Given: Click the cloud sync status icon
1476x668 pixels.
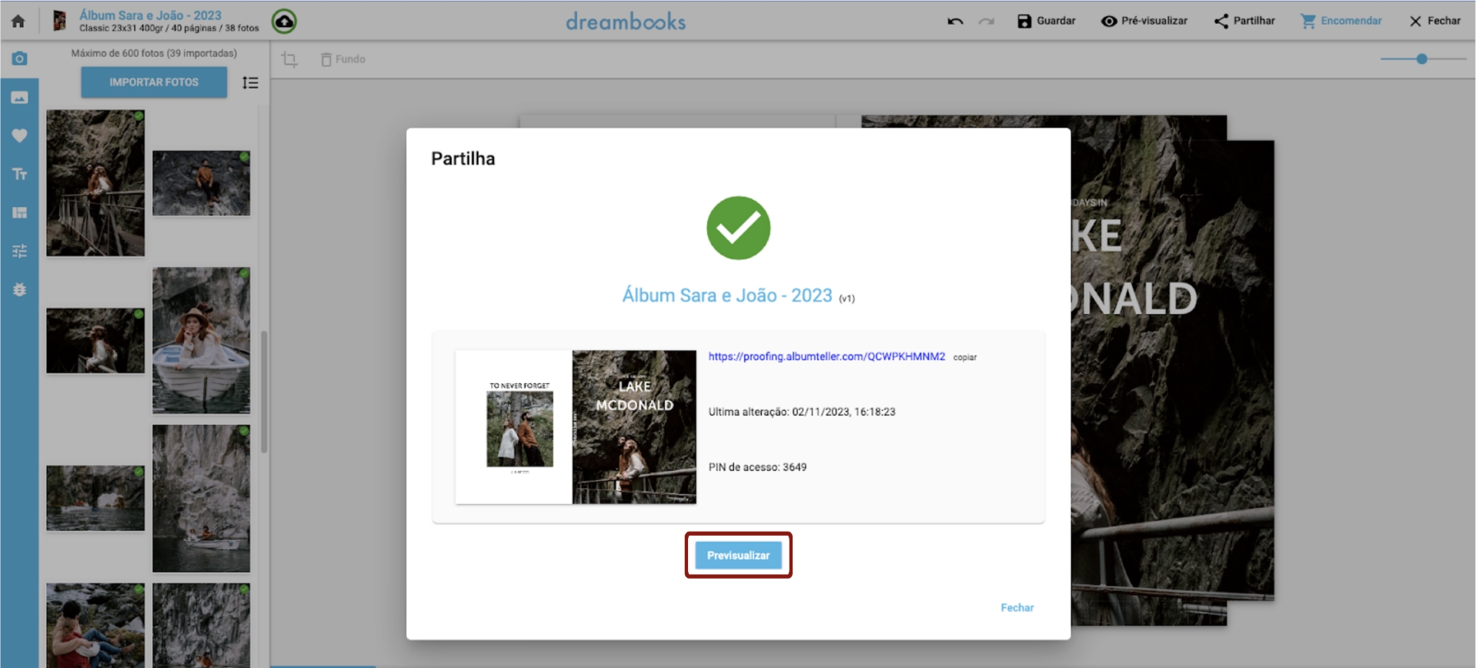Looking at the screenshot, I should (x=285, y=22).
